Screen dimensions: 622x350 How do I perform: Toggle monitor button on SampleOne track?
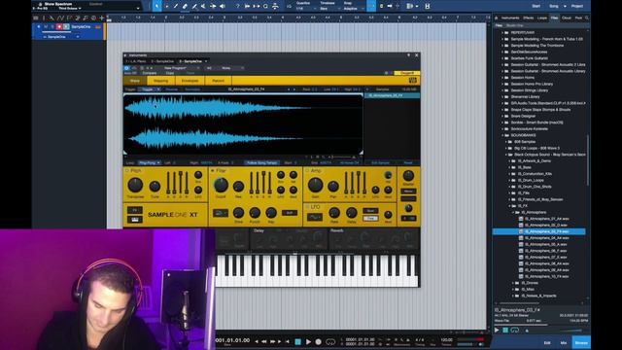[66, 26]
